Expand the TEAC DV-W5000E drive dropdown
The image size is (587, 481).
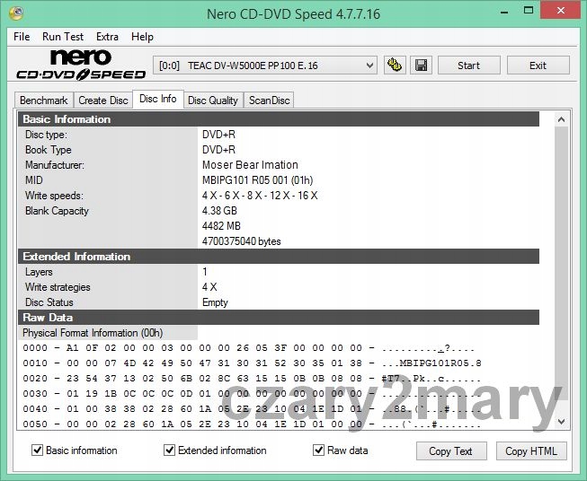pyautogui.click(x=369, y=66)
